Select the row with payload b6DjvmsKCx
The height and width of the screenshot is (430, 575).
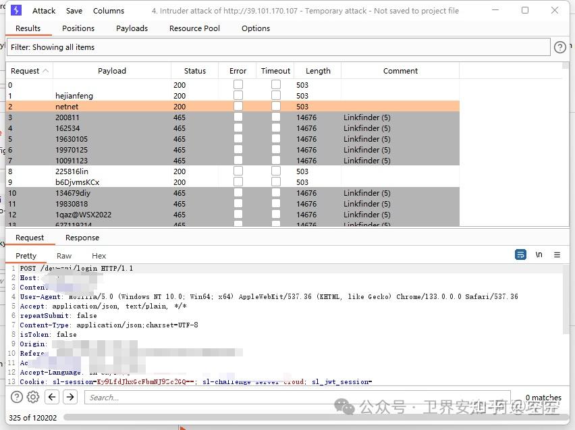(233, 182)
